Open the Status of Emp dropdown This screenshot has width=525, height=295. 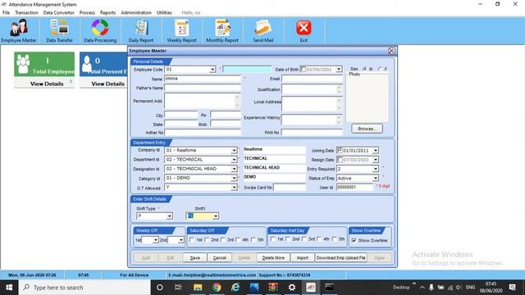tap(376, 179)
